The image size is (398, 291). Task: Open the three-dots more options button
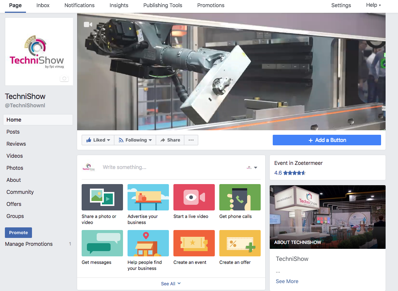pyautogui.click(x=191, y=140)
